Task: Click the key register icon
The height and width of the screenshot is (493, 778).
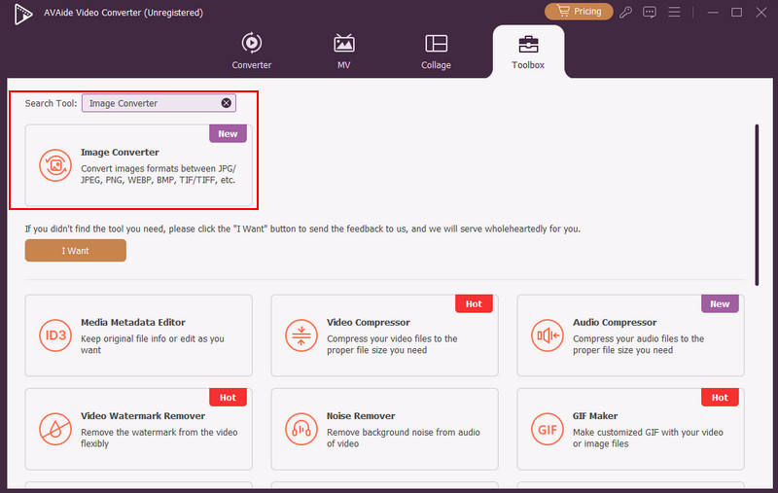Action: (x=625, y=12)
